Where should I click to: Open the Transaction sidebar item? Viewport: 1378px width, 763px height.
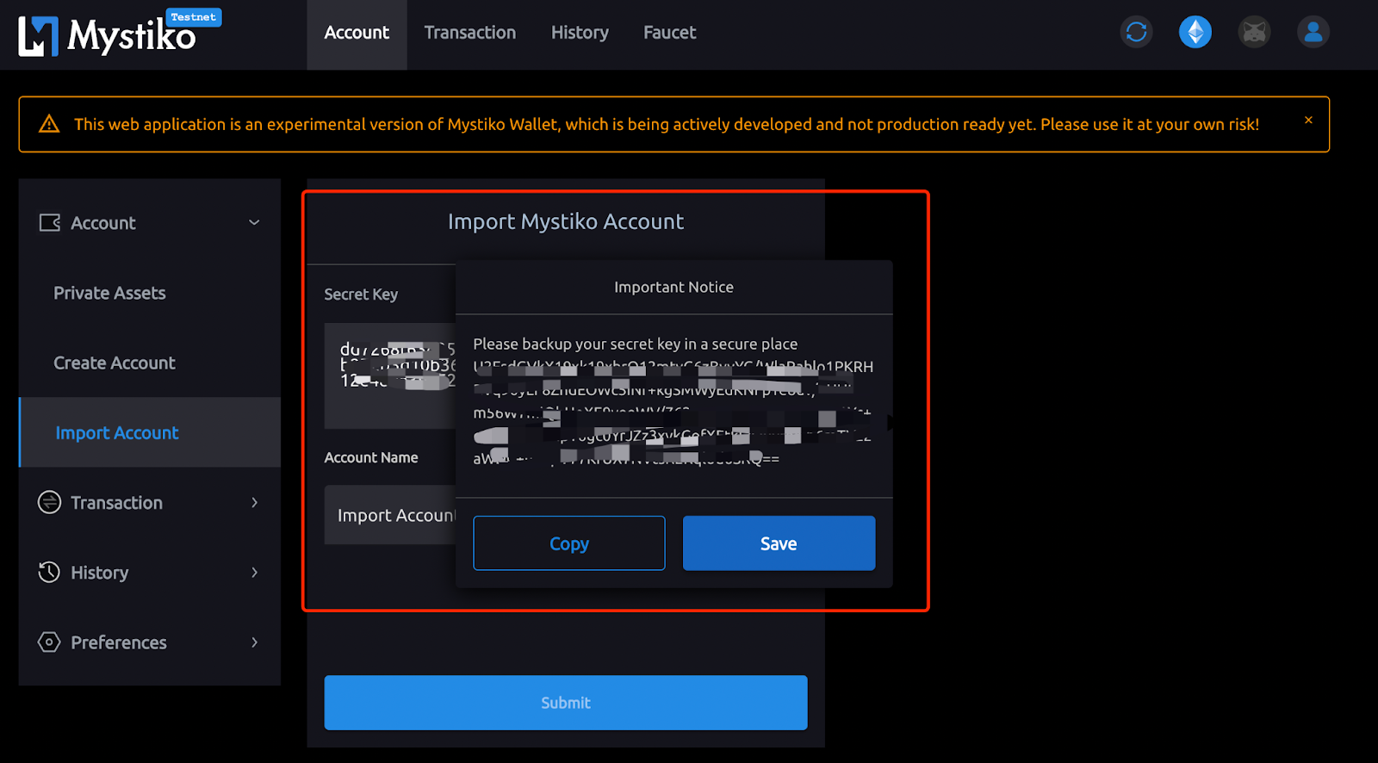click(150, 502)
